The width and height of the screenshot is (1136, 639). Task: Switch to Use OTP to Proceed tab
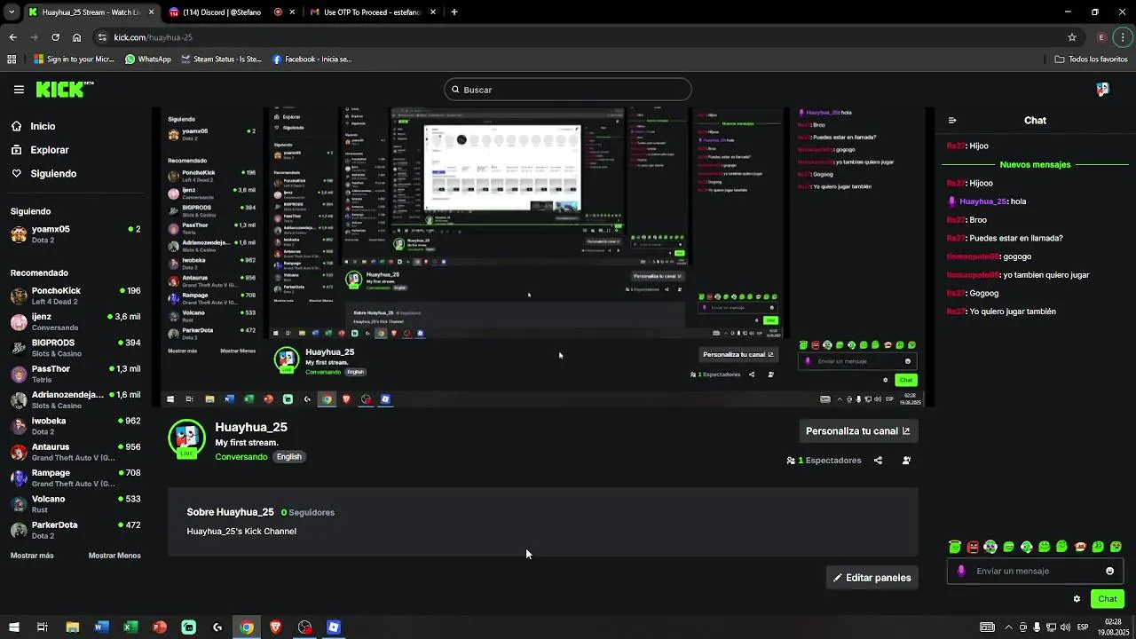[x=371, y=12]
